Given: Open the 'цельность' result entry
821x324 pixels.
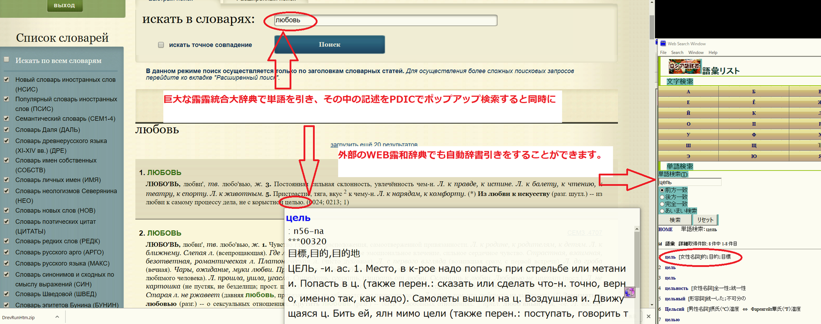Looking at the screenshot, I should [676, 288].
